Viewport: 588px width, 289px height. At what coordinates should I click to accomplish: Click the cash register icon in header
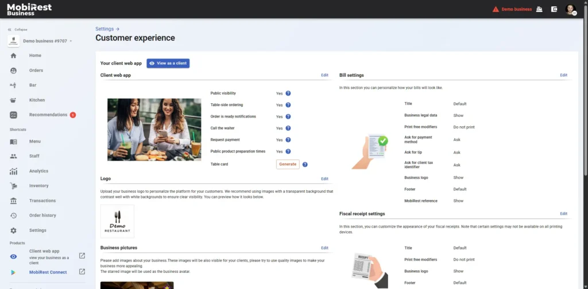point(539,9)
